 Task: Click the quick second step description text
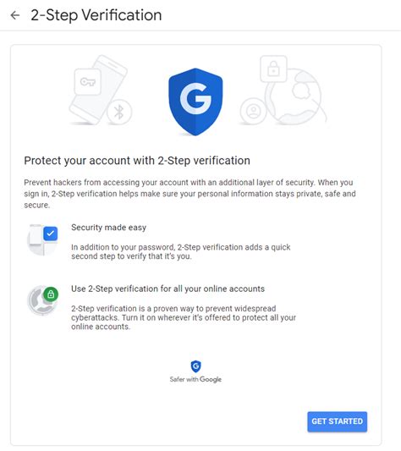181,251
